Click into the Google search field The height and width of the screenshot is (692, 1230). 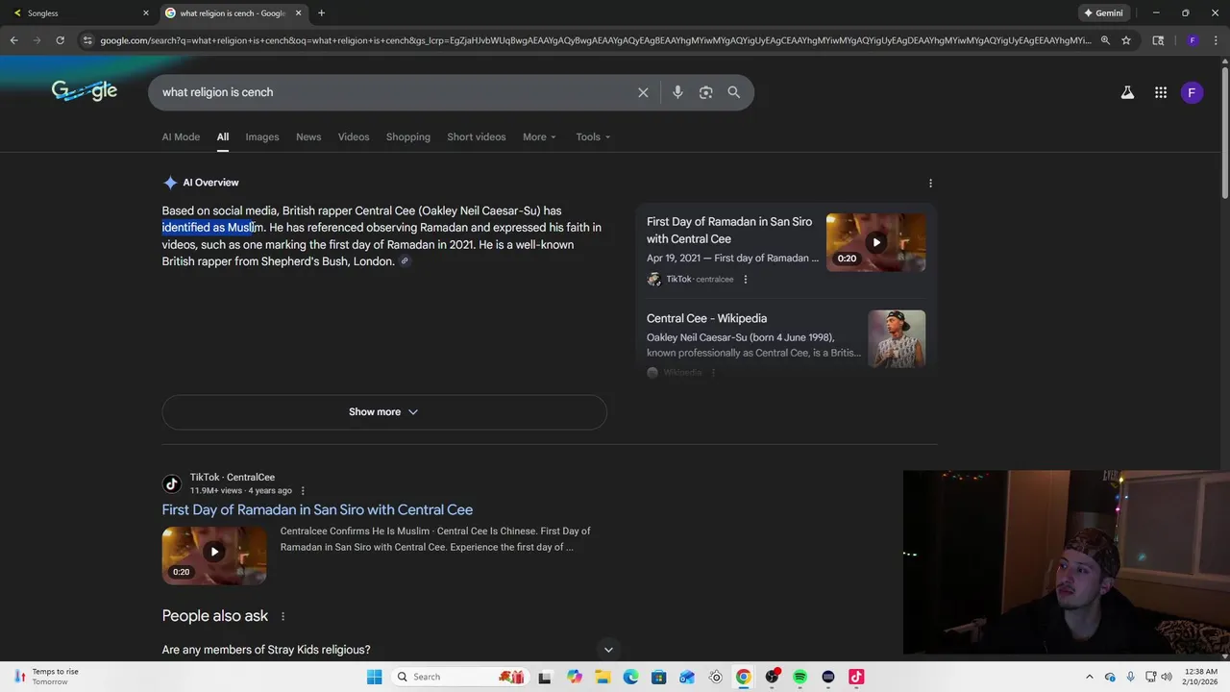tap(394, 92)
